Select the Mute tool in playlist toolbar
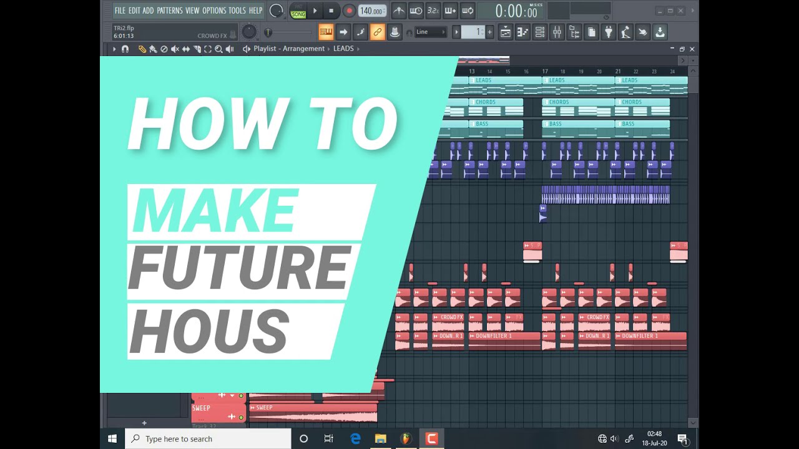Image resolution: width=799 pixels, height=449 pixels. click(x=175, y=49)
